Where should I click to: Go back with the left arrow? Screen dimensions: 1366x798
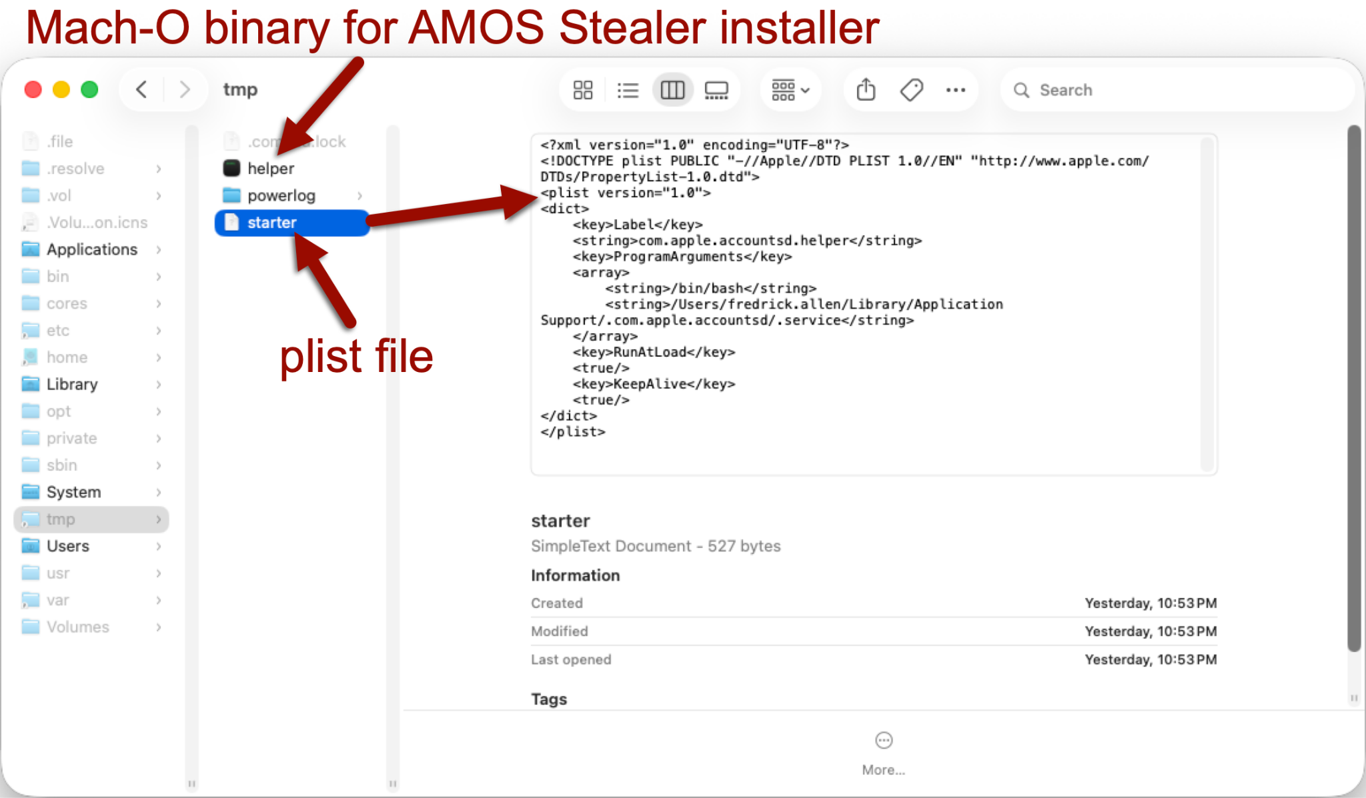pos(141,89)
